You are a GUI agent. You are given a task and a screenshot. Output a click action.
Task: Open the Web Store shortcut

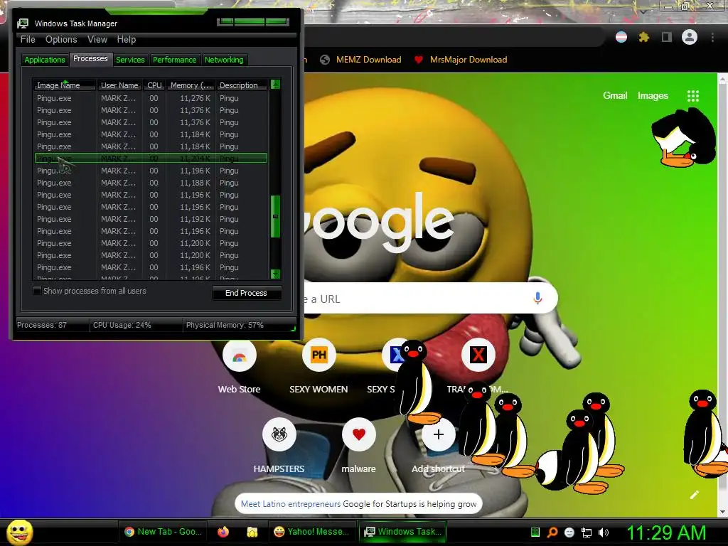click(x=239, y=355)
